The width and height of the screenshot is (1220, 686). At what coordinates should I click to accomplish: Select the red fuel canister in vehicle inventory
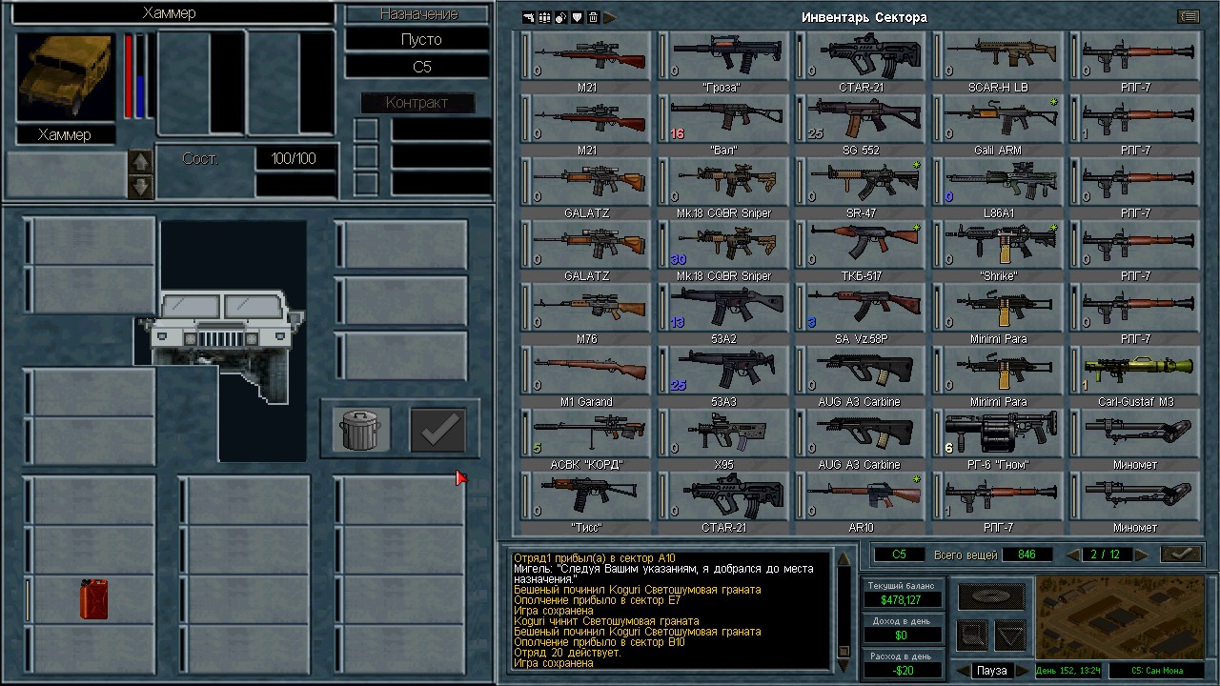point(93,599)
